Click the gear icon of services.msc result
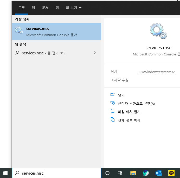Image resolution: width=180 pixels, height=178 pixels. click(x=19, y=30)
